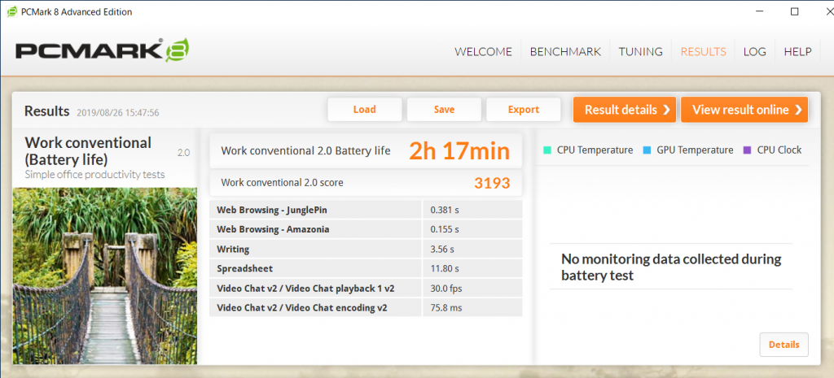Click the 75.8 ms value

coord(446,307)
